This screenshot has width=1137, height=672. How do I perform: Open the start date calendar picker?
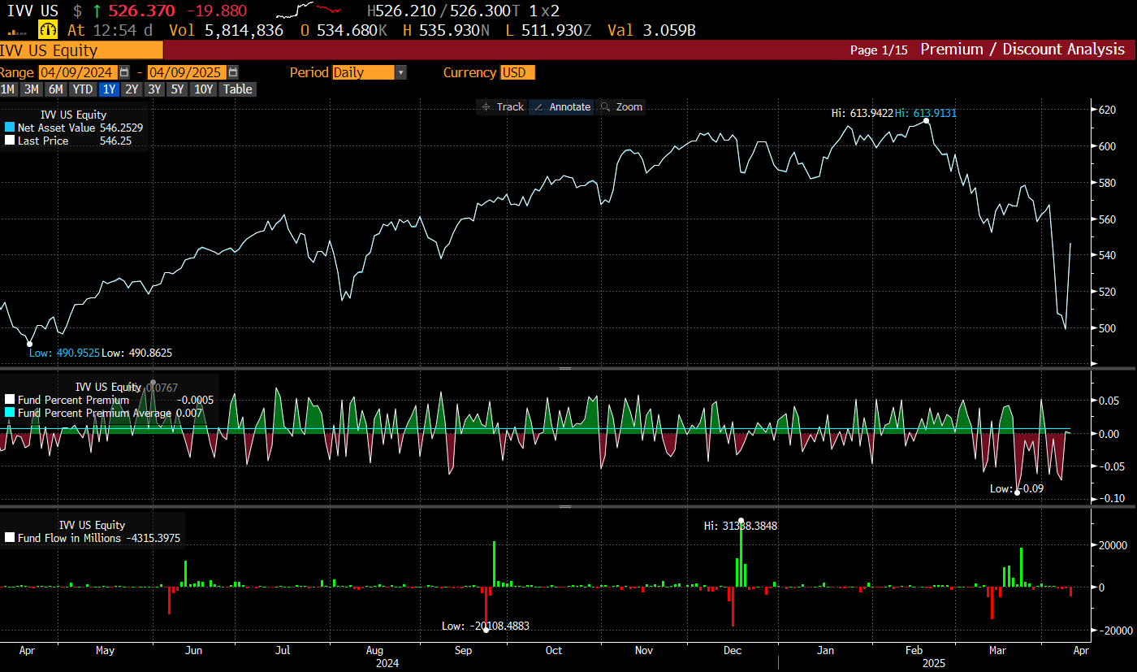click(124, 72)
